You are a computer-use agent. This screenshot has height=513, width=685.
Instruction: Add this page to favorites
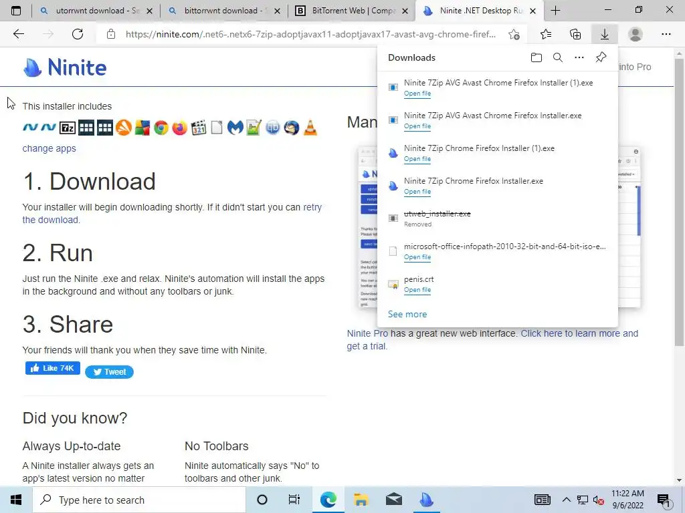pos(514,34)
